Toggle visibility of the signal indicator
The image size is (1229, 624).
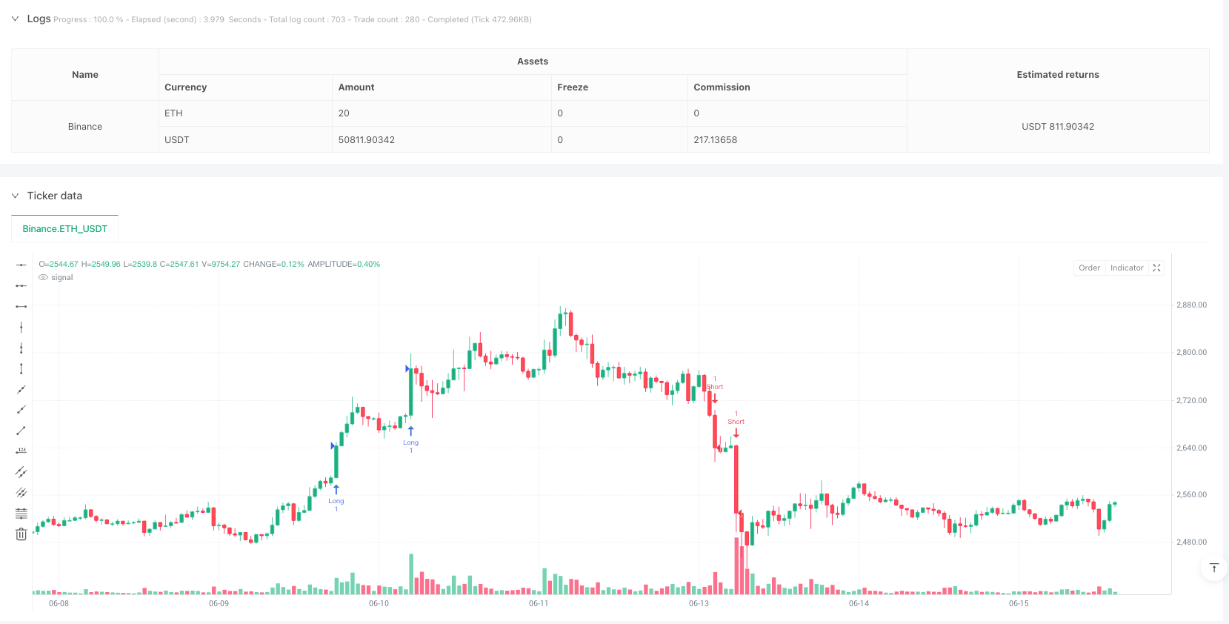coord(44,277)
